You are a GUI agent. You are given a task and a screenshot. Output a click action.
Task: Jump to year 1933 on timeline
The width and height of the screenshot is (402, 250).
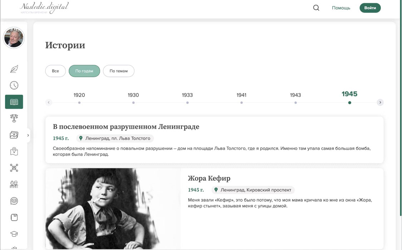(x=187, y=98)
